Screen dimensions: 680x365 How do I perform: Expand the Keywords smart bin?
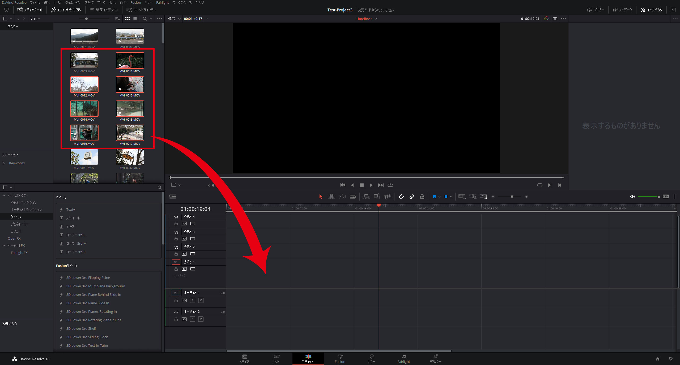pyautogui.click(x=4, y=163)
